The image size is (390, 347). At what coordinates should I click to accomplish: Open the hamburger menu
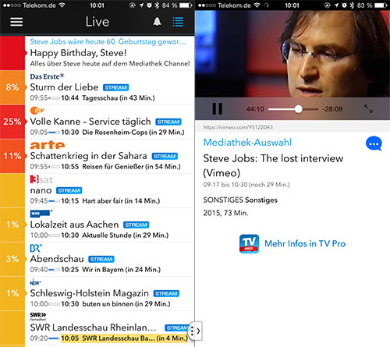pos(16,22)
